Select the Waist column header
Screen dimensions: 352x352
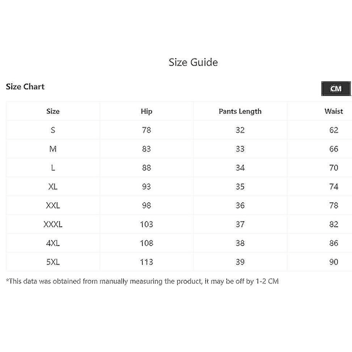point(334,111)
